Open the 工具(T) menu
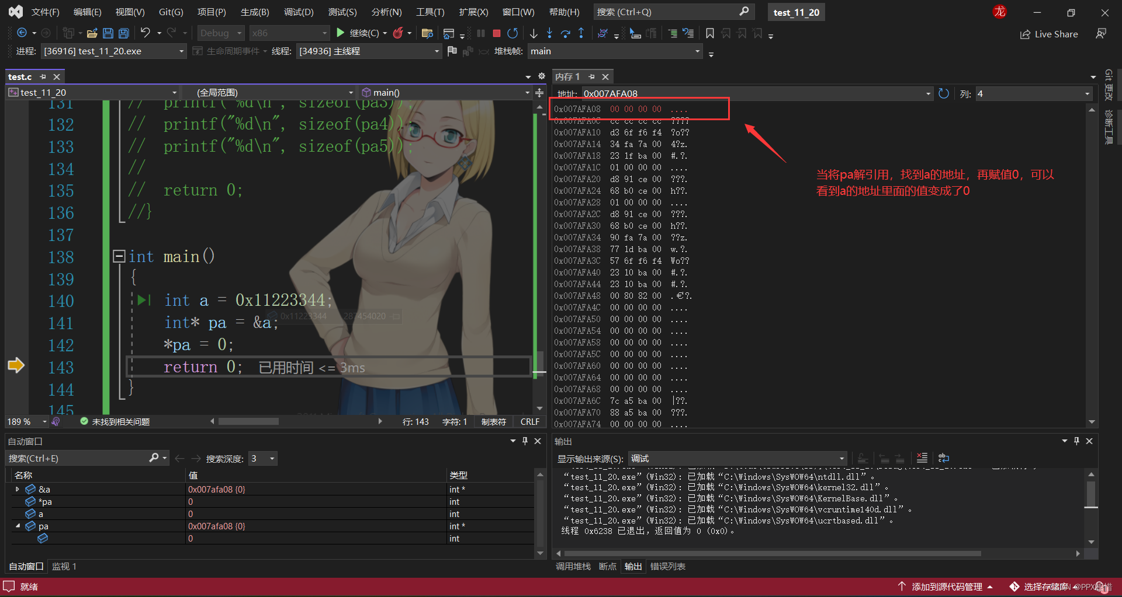This screenshot has height=597, width=1122. [x=430, y=12]
